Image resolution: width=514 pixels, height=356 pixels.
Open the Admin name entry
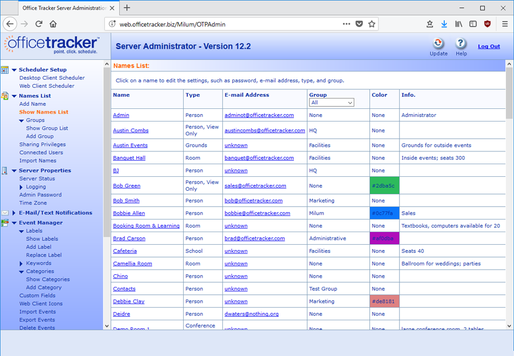121,115
